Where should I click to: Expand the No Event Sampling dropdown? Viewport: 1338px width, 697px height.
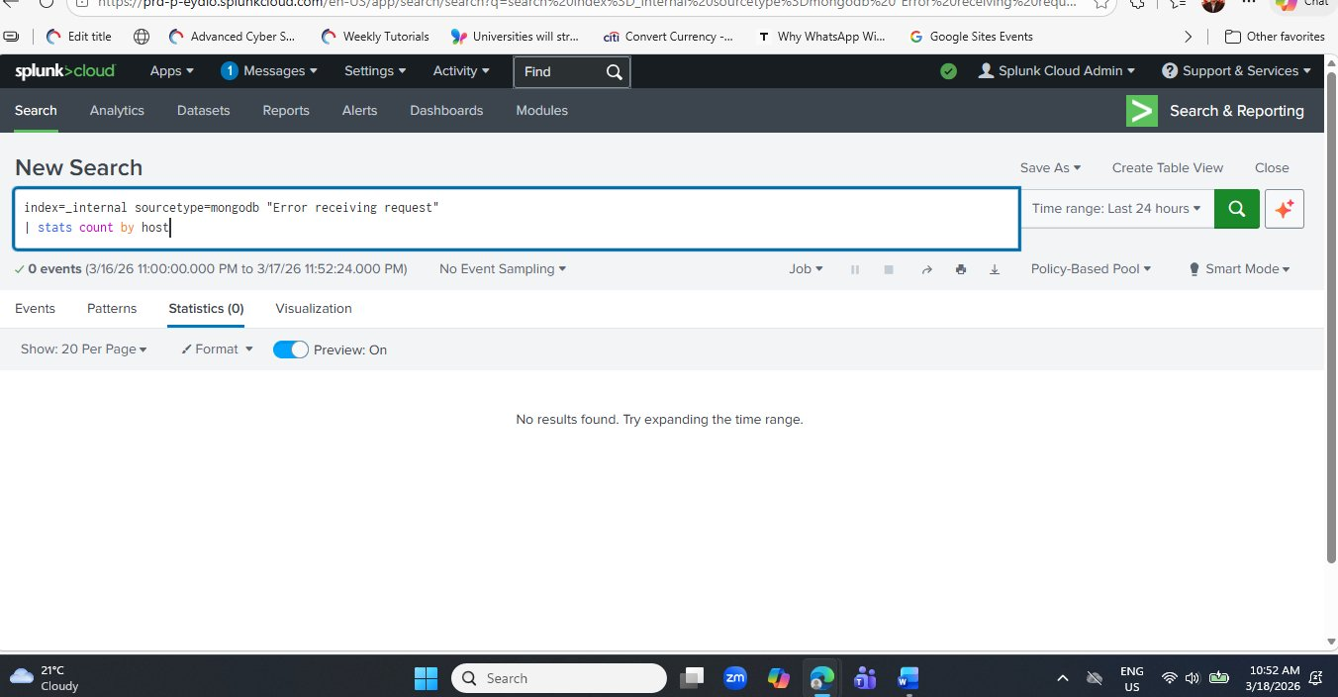[x=502, y=268]
